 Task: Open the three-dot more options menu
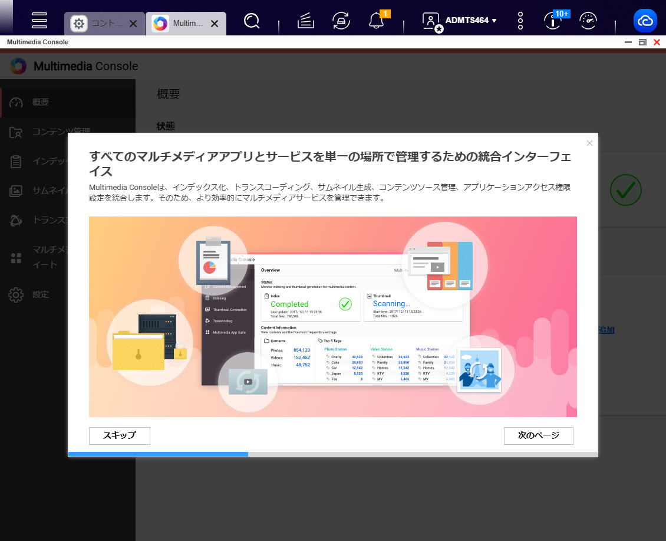[520, 21]
